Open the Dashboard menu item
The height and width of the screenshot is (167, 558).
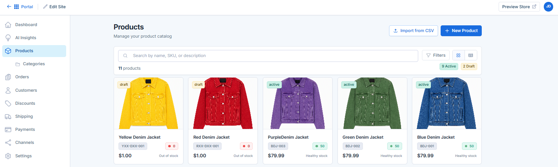coord(34,25)
